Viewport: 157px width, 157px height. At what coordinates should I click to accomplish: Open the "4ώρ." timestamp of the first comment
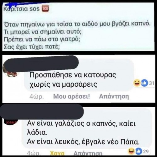(x=36, y=96)
